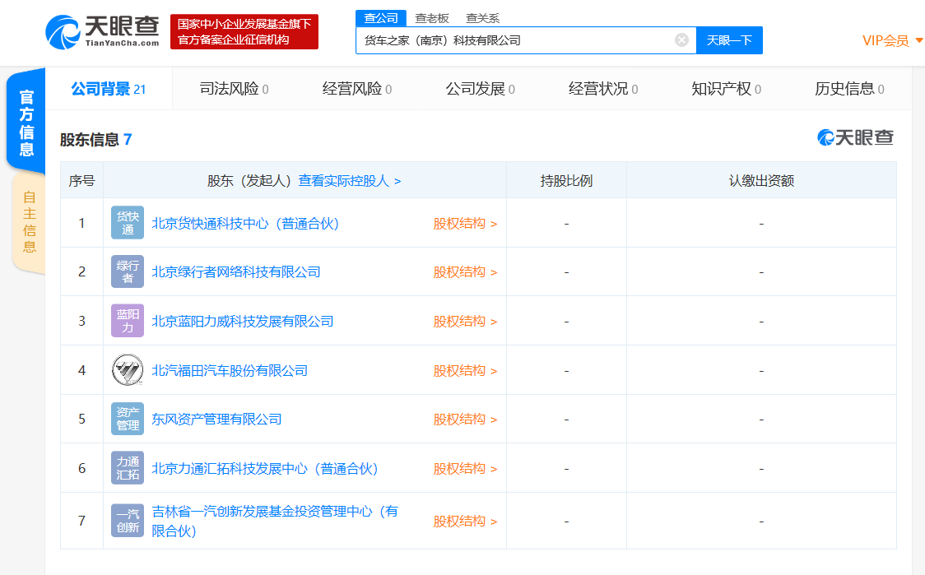Select the 自主信息 side tab
925x575 pixels.
point(29,222)
